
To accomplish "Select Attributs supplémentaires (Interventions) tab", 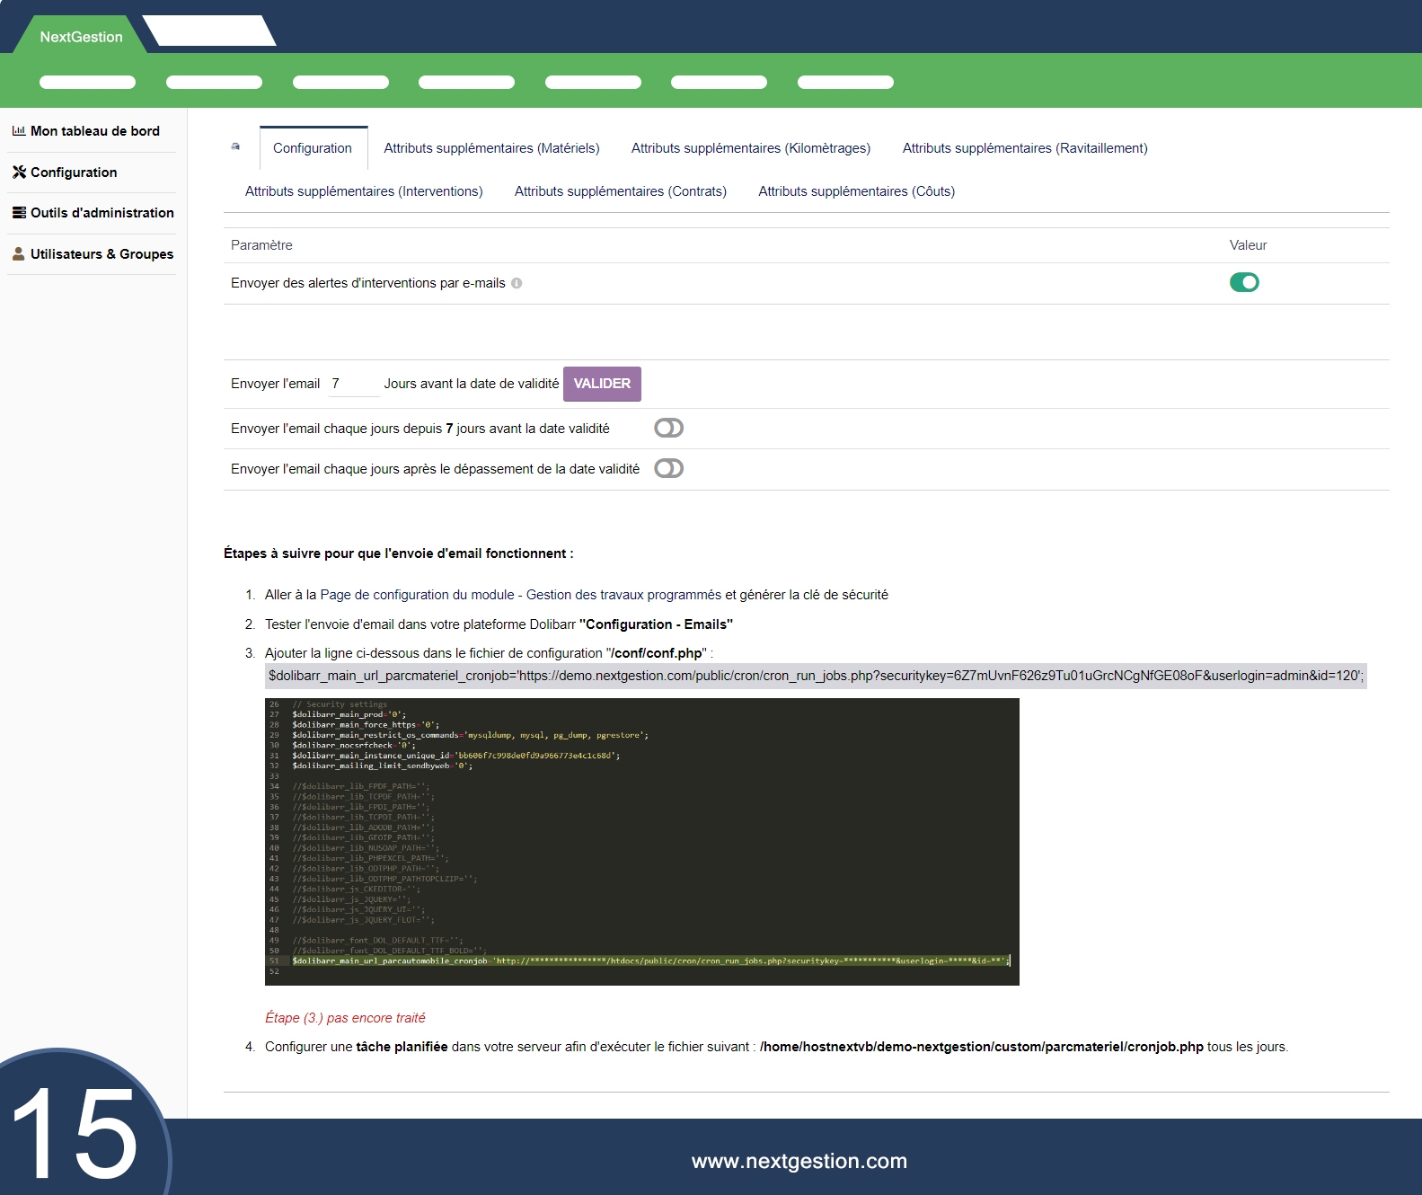I will coord(364,191).
